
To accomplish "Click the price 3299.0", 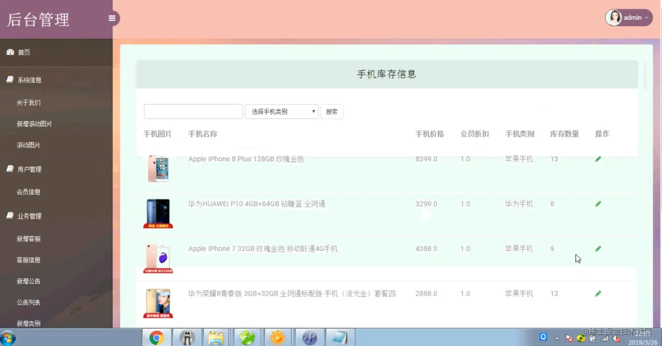I will coord(426,204).
